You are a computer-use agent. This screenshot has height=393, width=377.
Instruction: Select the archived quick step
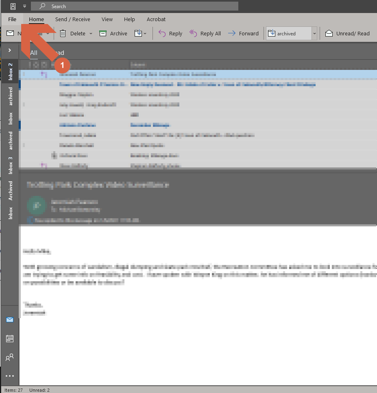pos(289,33)
